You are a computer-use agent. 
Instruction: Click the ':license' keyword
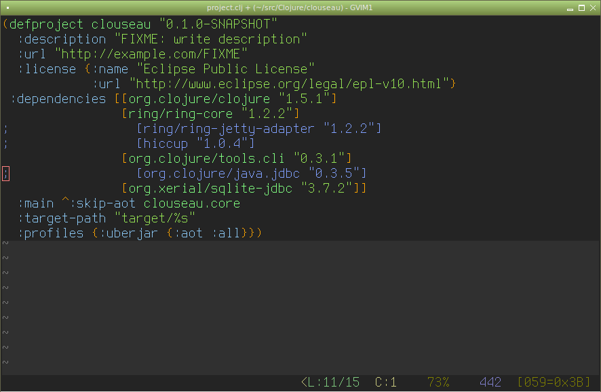(x=46, y=69)
